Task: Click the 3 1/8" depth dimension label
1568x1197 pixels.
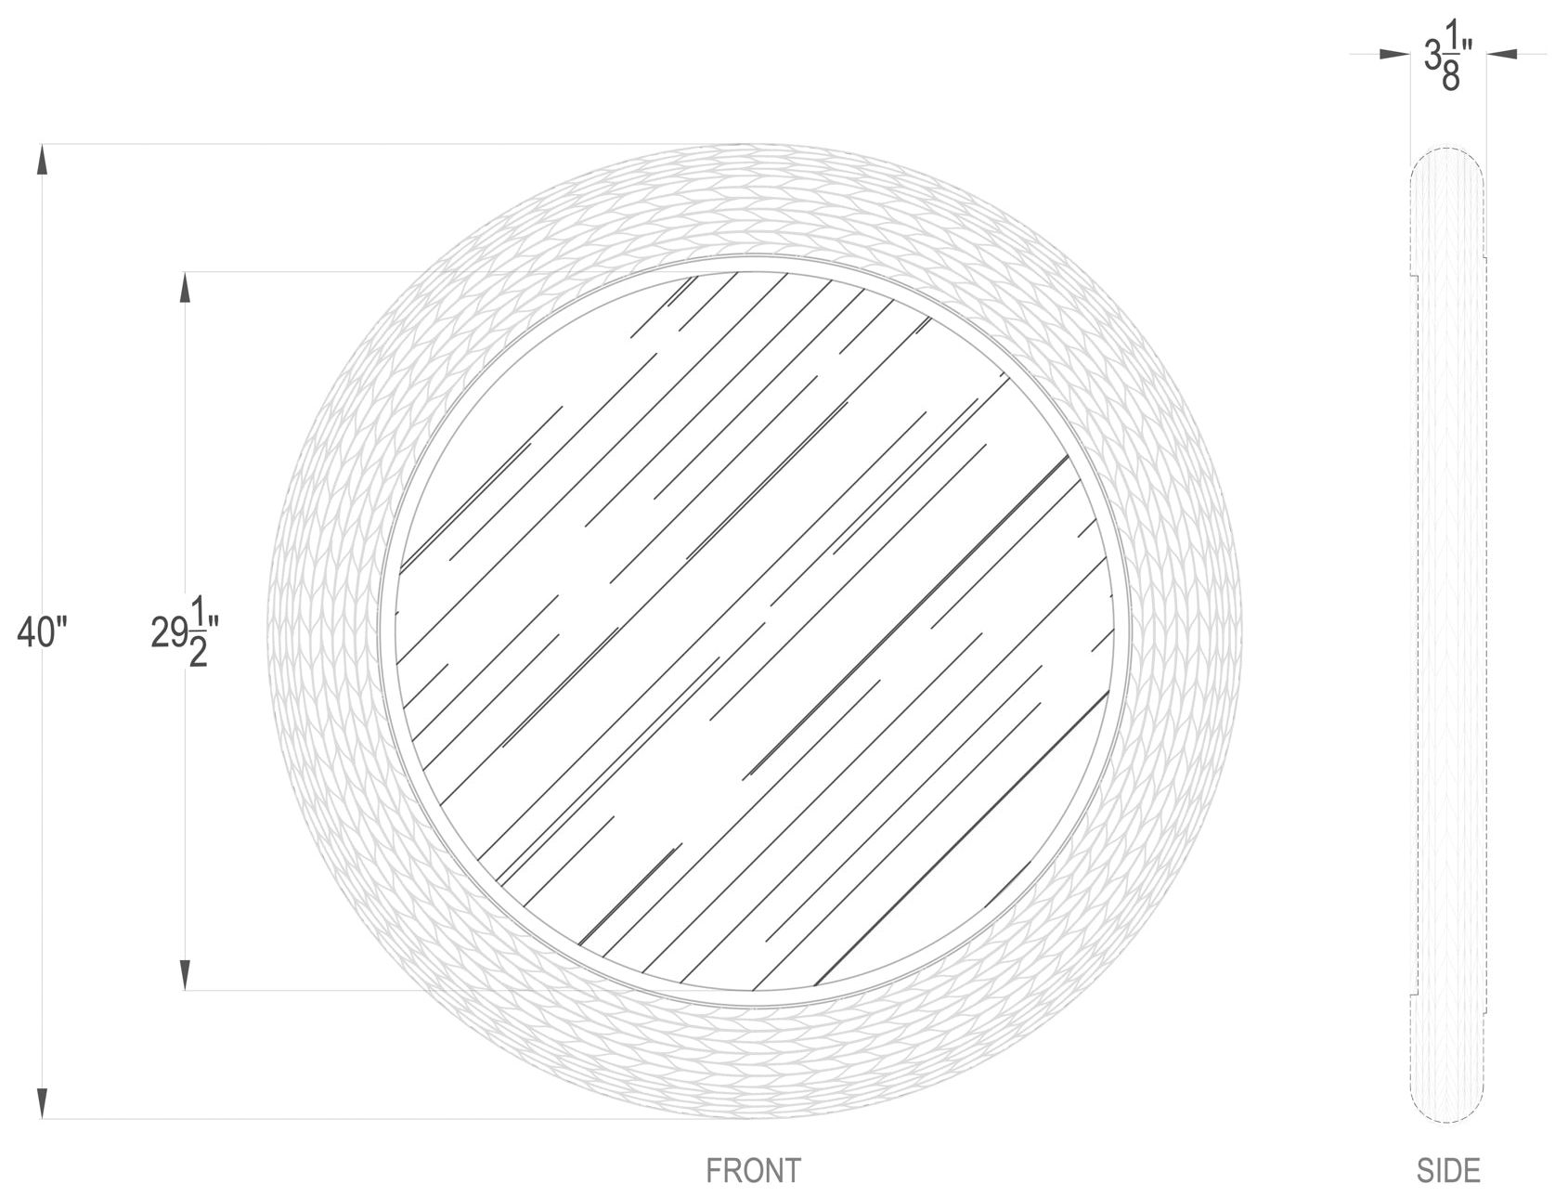Action: 1447,63
